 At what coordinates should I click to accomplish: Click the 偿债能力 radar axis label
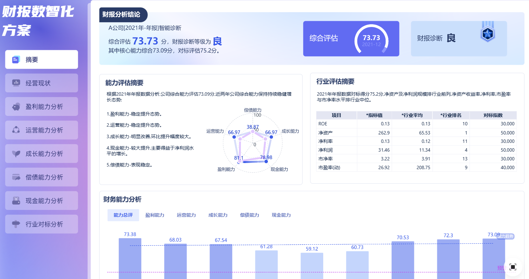point(253,110)
